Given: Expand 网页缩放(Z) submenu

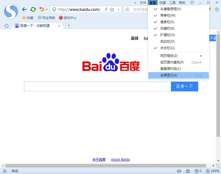Looking at the screenshot, I should point(178,56).
